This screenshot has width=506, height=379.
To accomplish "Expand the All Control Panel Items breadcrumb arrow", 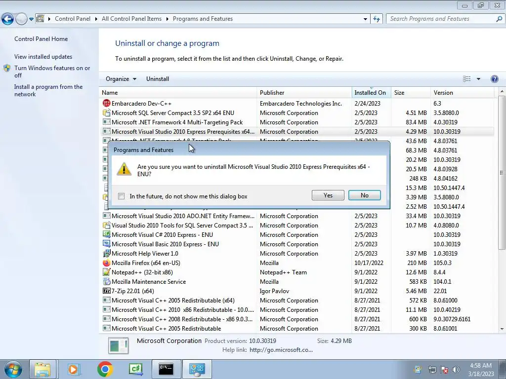I will point(167,19).
